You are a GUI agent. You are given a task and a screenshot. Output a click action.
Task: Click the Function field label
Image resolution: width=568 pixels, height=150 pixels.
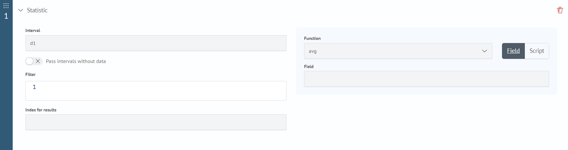pos(312,38)
